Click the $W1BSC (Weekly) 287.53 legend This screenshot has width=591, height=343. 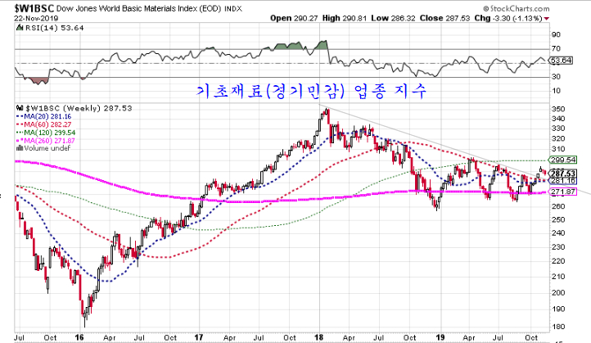click(79, 109)
